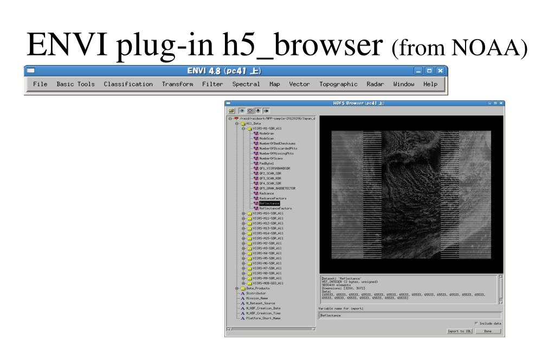Click dataset icon next to Radiance
555x347 pixels.
click(256, 194)
